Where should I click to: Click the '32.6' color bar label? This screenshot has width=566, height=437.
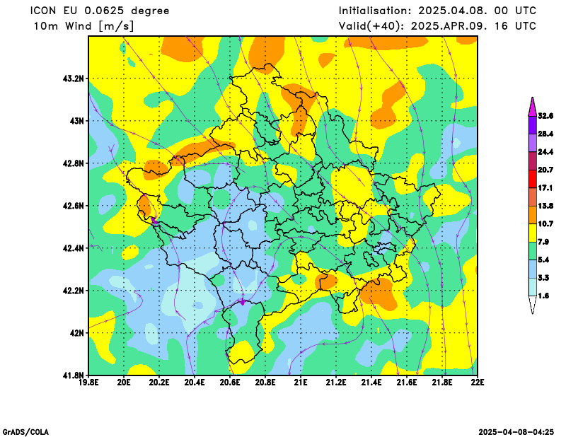pos(545,116)
